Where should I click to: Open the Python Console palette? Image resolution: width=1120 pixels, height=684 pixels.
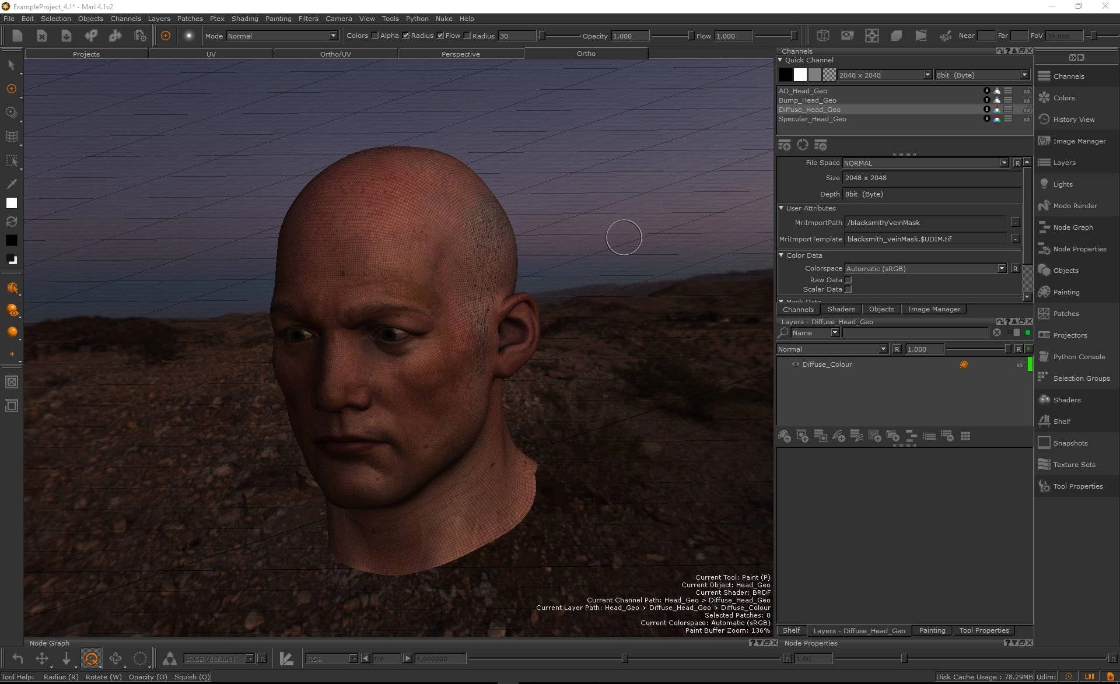(1079, 357)
